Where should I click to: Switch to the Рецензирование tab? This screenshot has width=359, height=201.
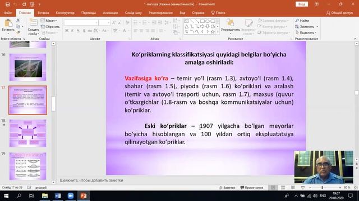[x=160, y=13]
